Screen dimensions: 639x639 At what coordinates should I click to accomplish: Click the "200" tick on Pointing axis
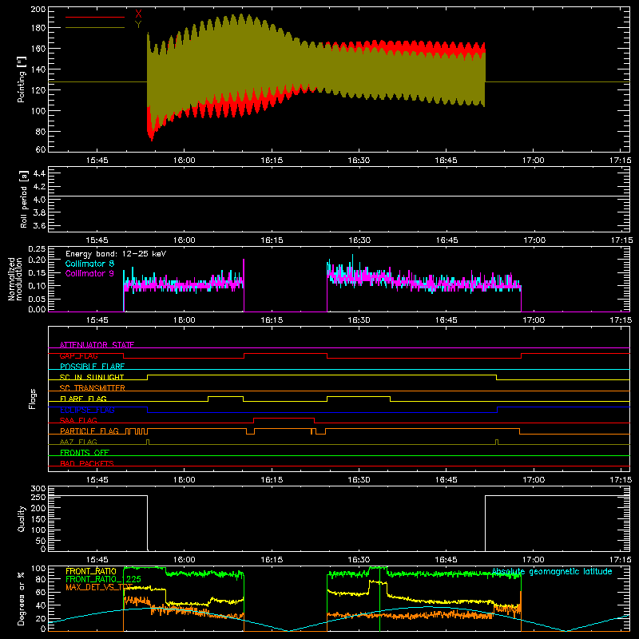38,9
